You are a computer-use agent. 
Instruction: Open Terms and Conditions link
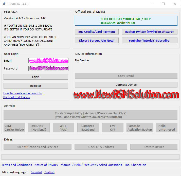click(17, 165)
